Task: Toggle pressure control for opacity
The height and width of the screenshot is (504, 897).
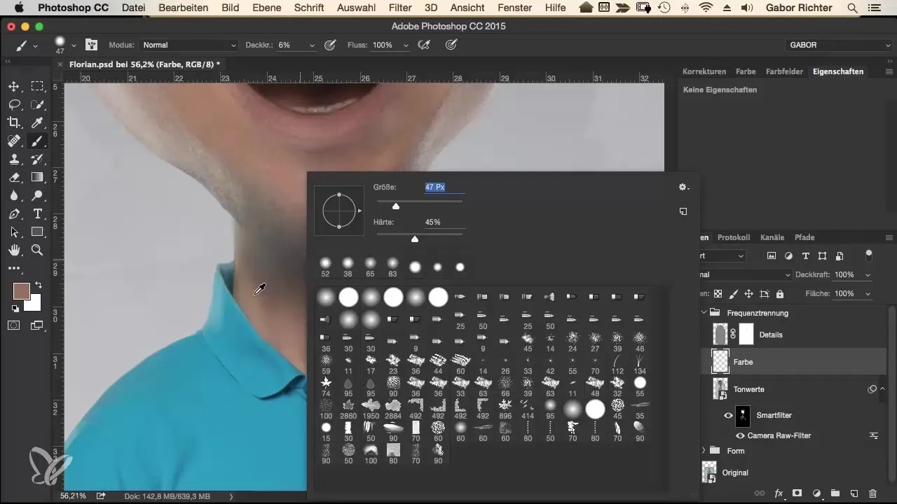Action: [330, 45]
